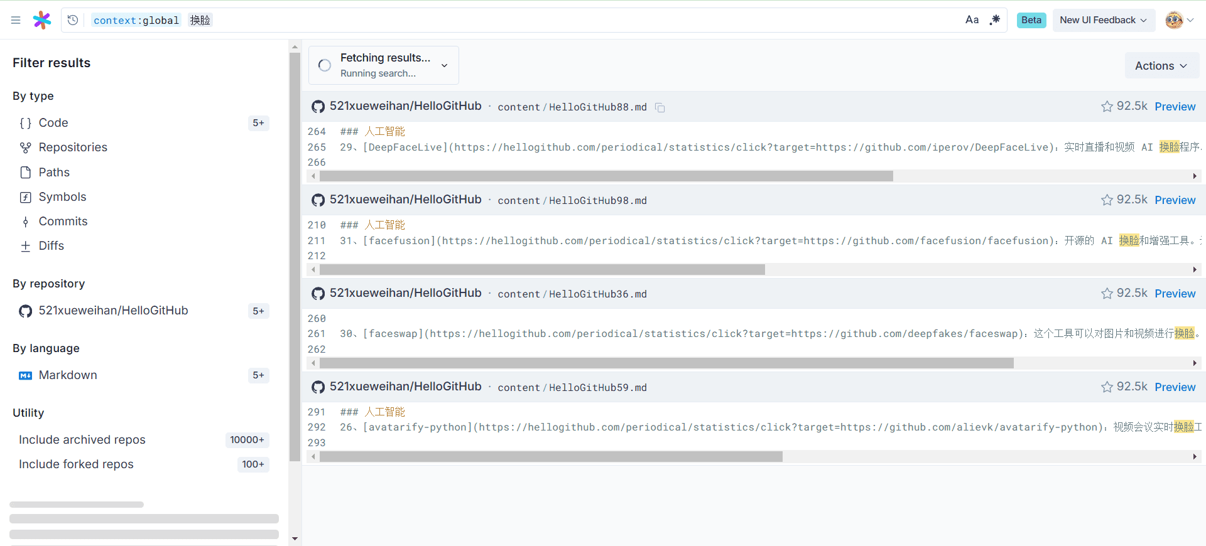Click GitHub icon on HelloGitHub59.md result
The height and width of the screenshot is (546, 1206).
coord(318,387)
